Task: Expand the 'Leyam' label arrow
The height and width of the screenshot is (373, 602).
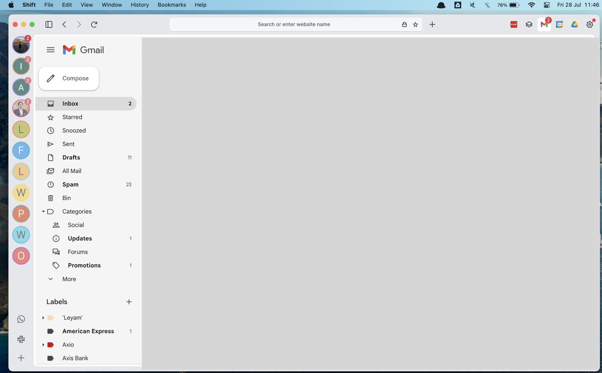Action: [43, 318]
